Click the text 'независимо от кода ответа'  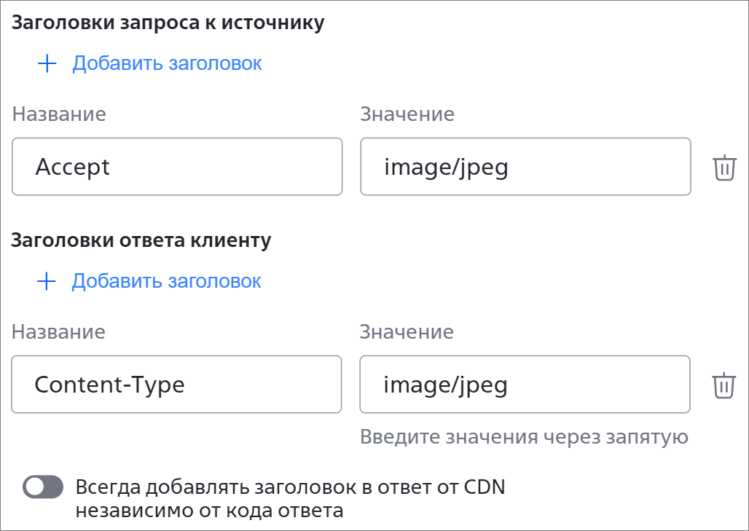click(x=209, y=511)
